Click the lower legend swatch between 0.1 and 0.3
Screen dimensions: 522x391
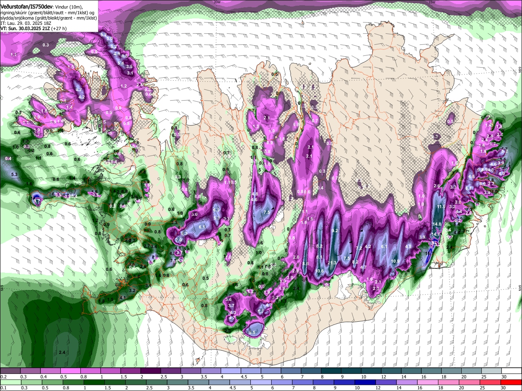pos(10,382)
